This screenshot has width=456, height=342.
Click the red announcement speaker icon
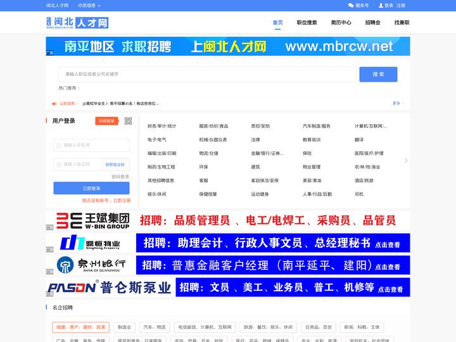pyautogui.click(x=54, y=103)
